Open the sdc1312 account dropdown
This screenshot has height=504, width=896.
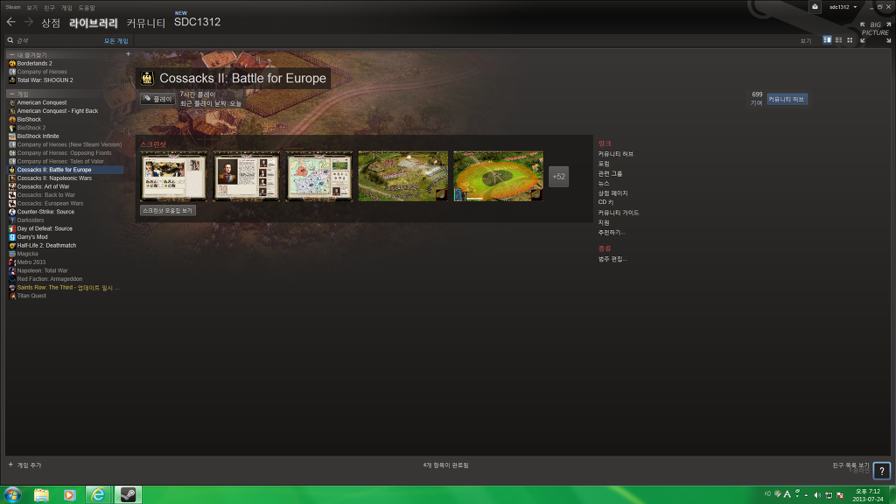pyautogui.click(x=843, y=7)
